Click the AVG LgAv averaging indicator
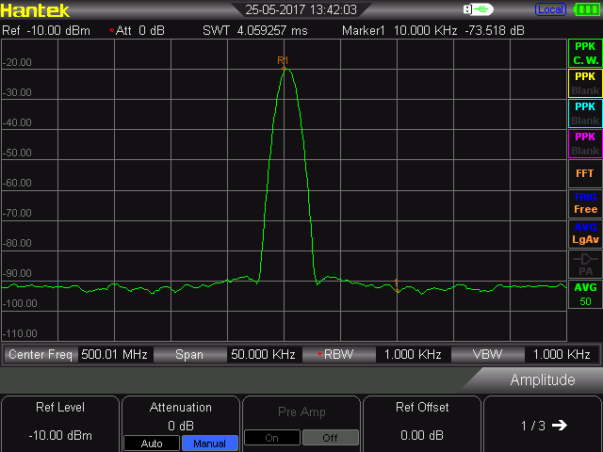603x452 pixels. [x=585, y=234]
